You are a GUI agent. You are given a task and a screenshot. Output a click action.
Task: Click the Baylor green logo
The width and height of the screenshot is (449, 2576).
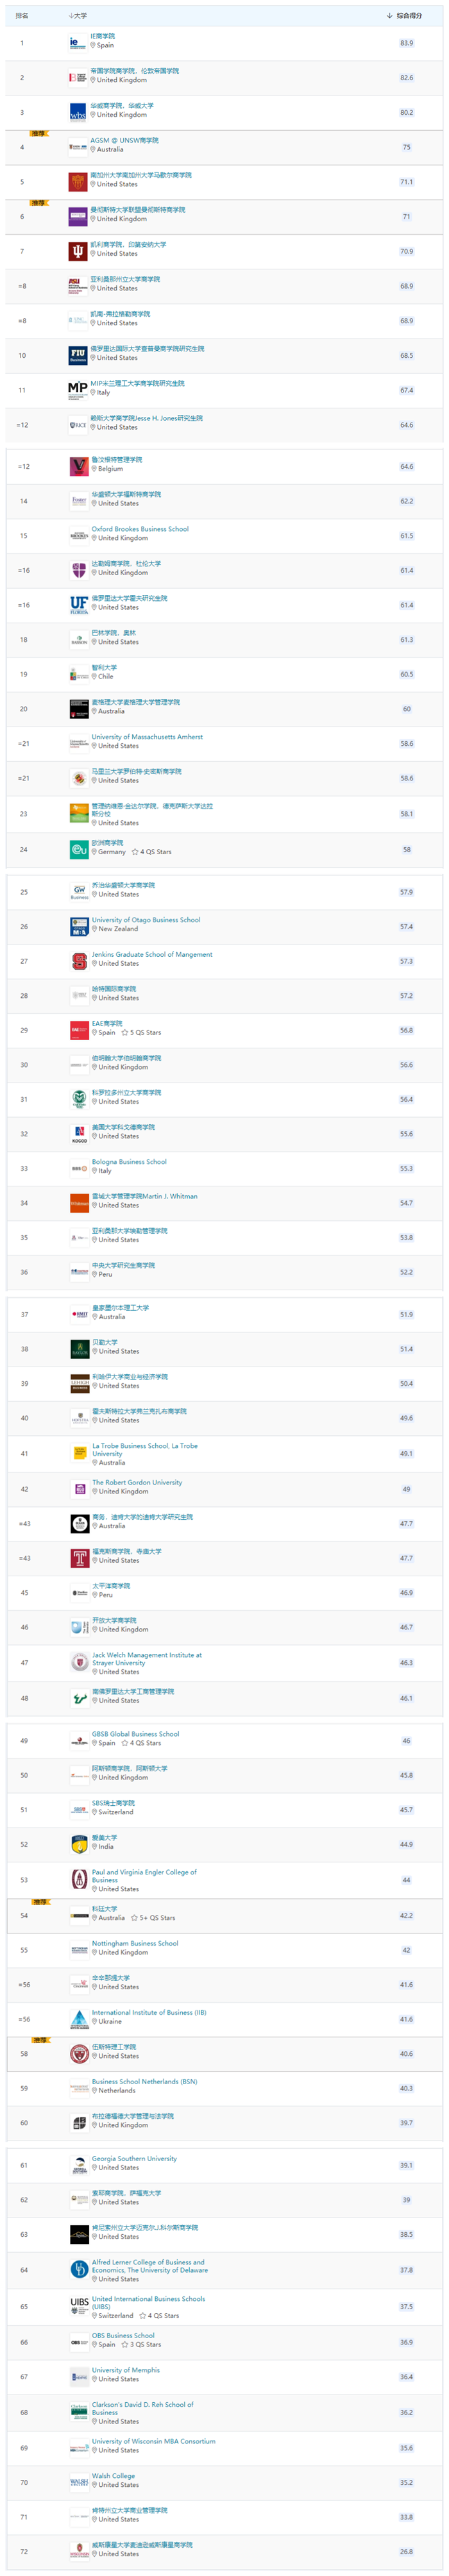[x=80, y=1349]
